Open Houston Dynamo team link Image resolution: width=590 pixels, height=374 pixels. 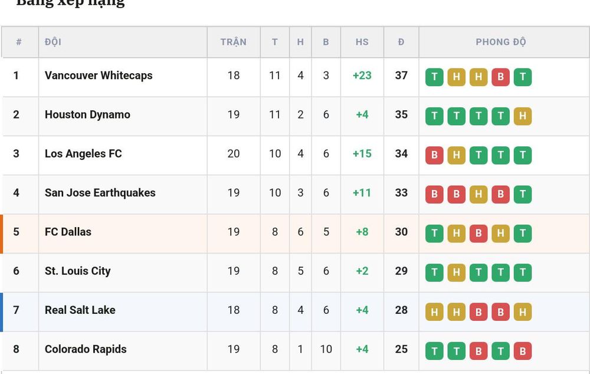87,115
